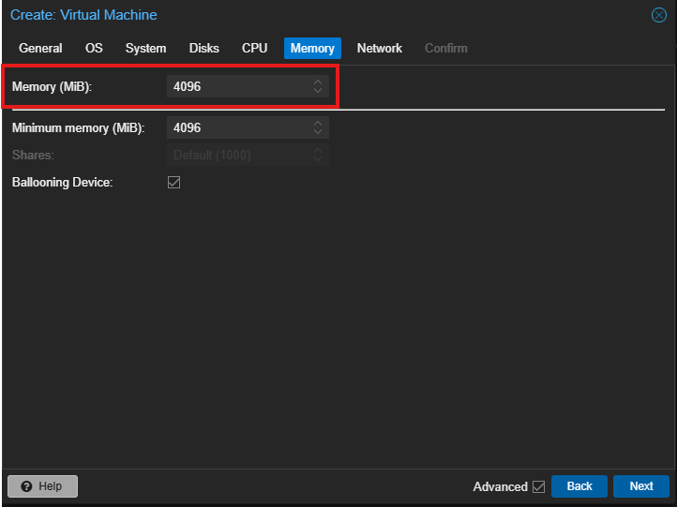This screenshot has width=677, height=507.
Task: Open the Disks tab
Action: pyautogui.click(x=203, y=48)
